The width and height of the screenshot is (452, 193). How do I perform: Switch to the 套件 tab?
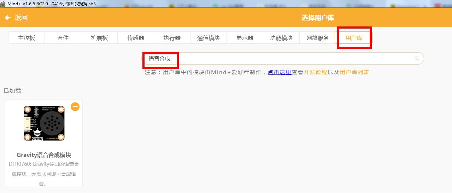pos(63,38)
